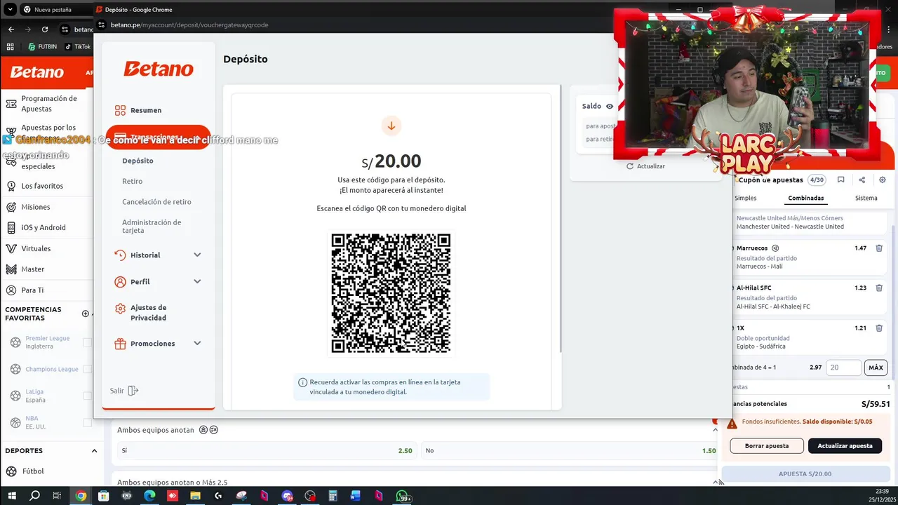Open Para Ti in the main sidebar
This screenshot has width=898, height=505.
[x=32, y=290]
